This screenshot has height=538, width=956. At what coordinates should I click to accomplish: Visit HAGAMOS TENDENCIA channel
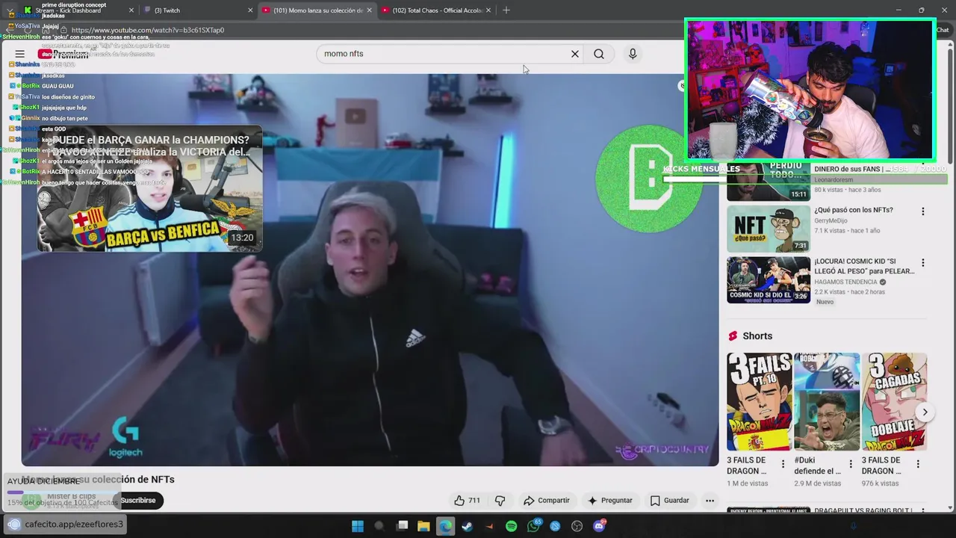pyautogui.click(x=845, y=282)
